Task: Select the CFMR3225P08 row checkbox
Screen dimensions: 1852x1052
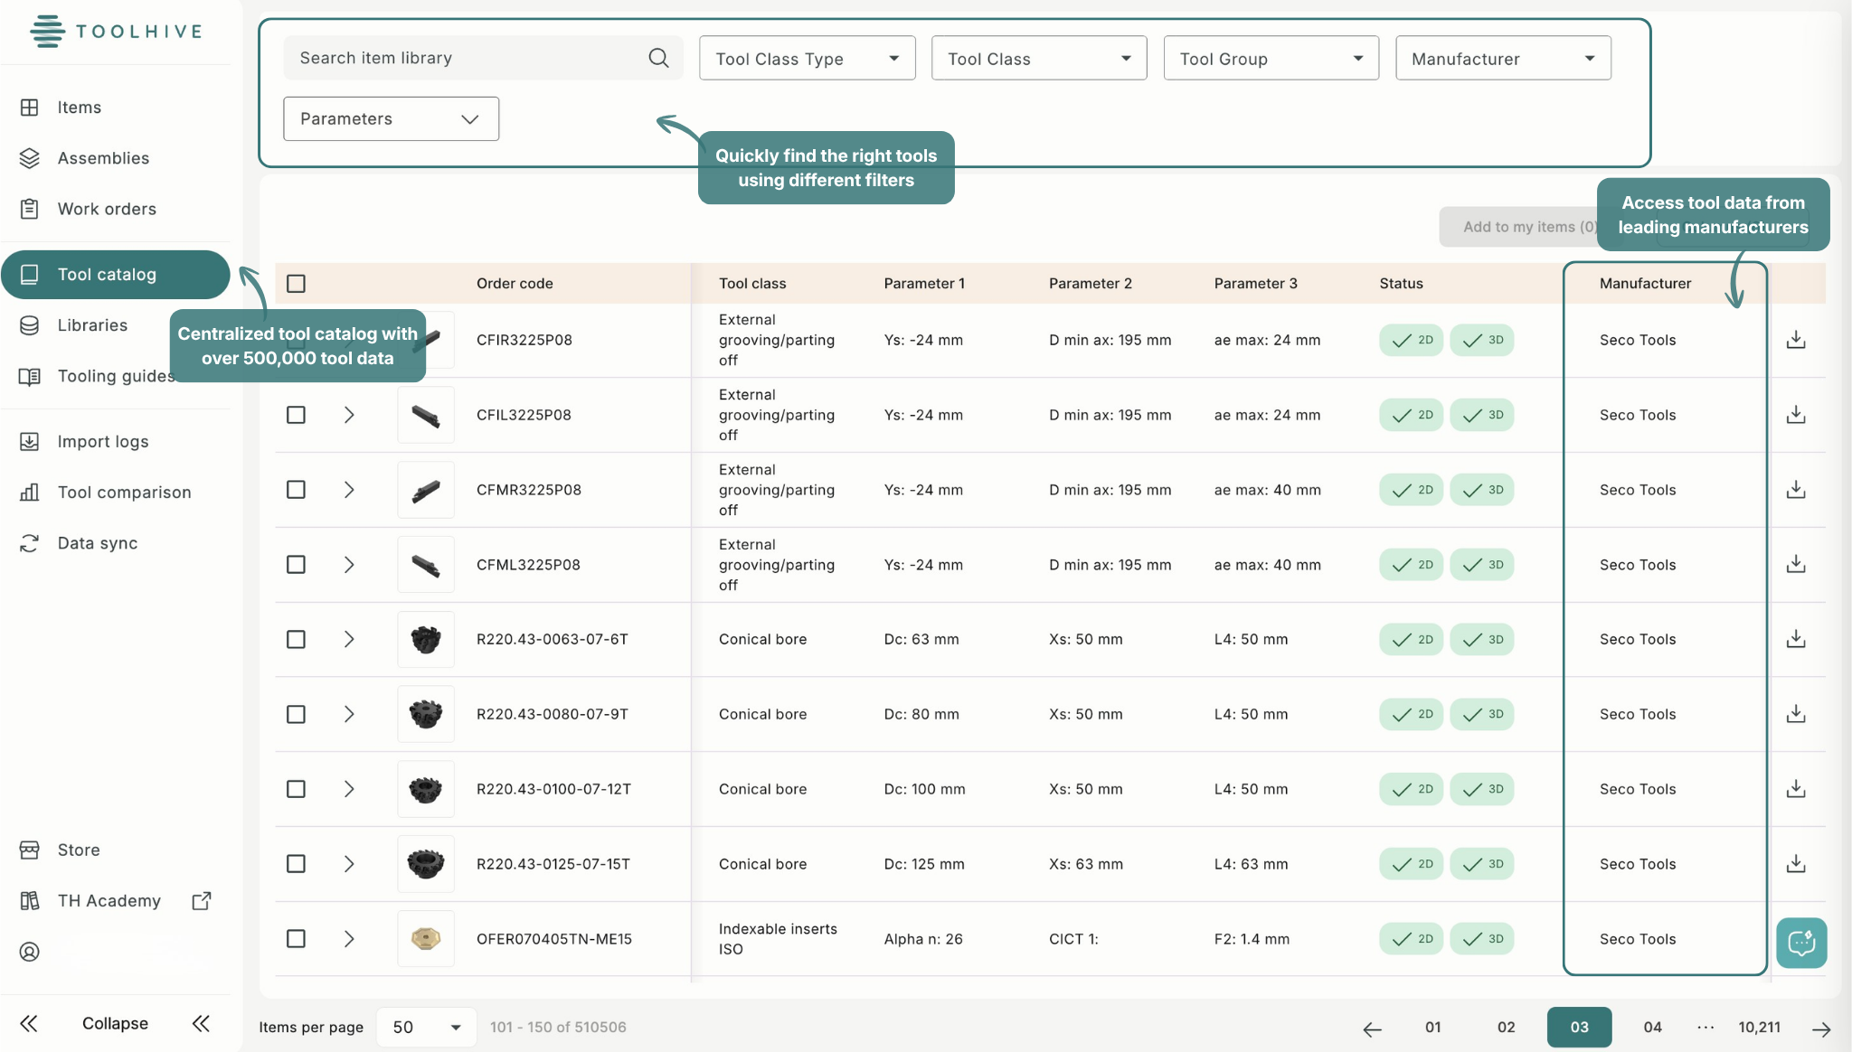Action: 296,490
